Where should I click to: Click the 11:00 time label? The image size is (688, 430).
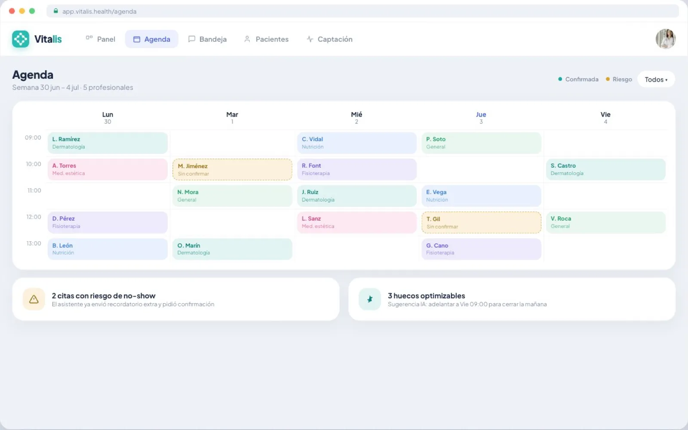[x=34, y=190]
